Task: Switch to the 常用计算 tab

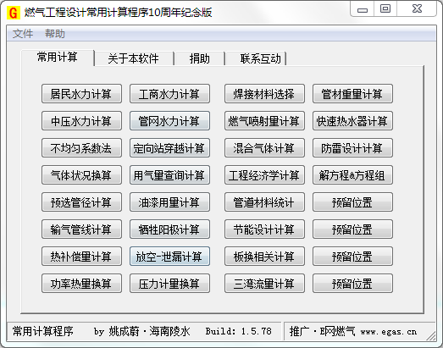Action: point(58,58)
